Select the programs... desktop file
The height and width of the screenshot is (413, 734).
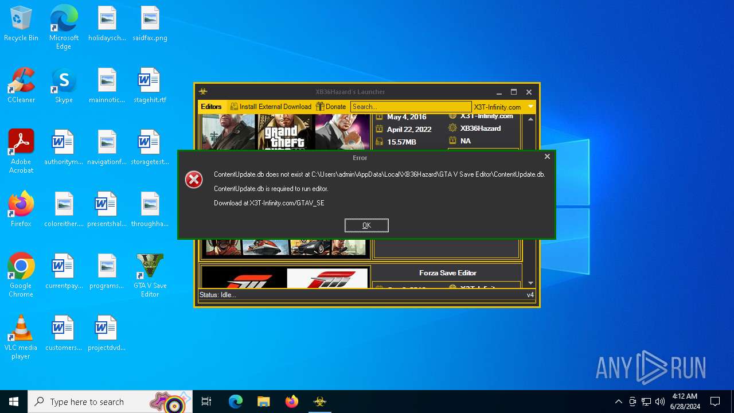pos(107,272)
